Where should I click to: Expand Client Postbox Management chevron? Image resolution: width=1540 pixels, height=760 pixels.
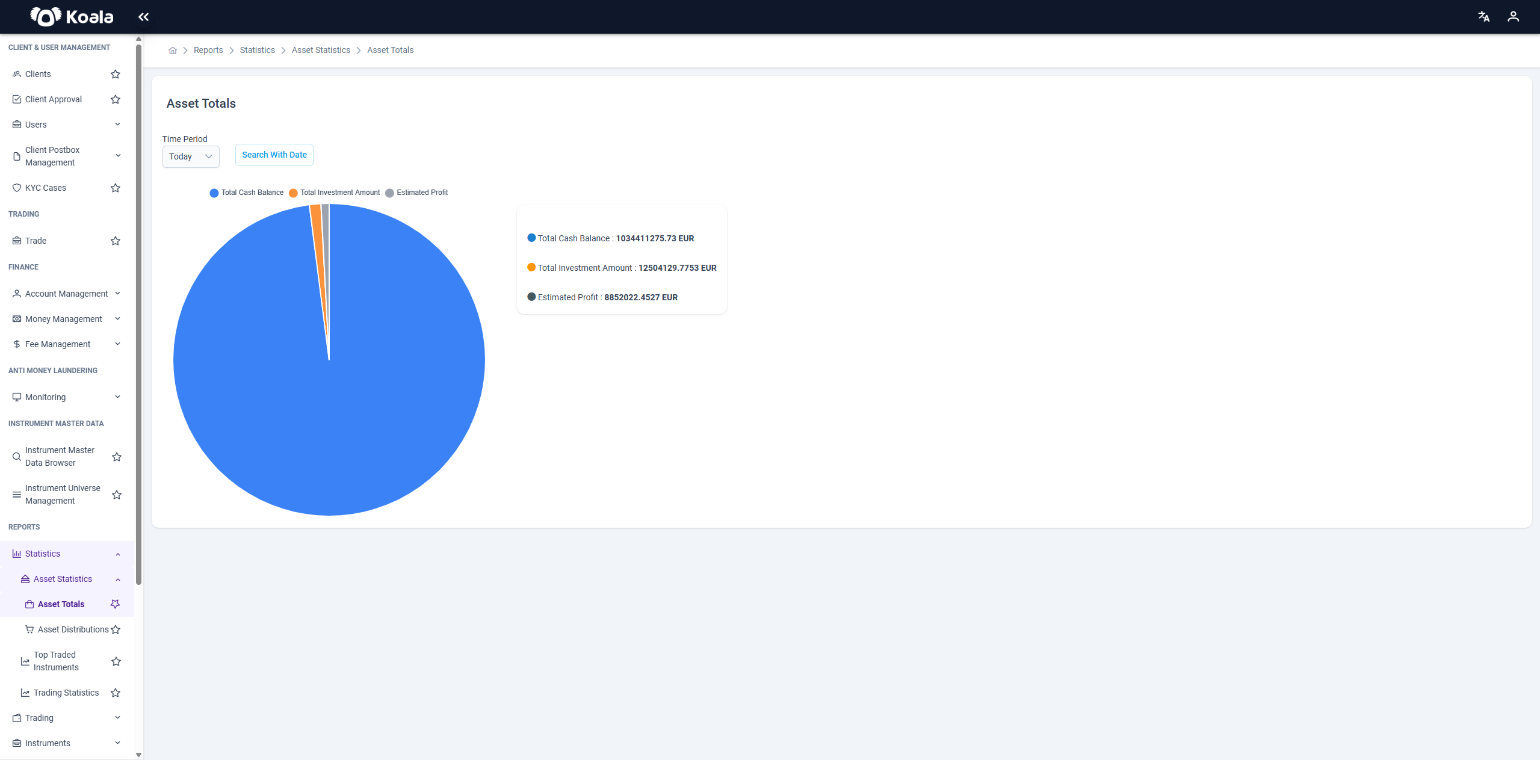coord(118,156)
